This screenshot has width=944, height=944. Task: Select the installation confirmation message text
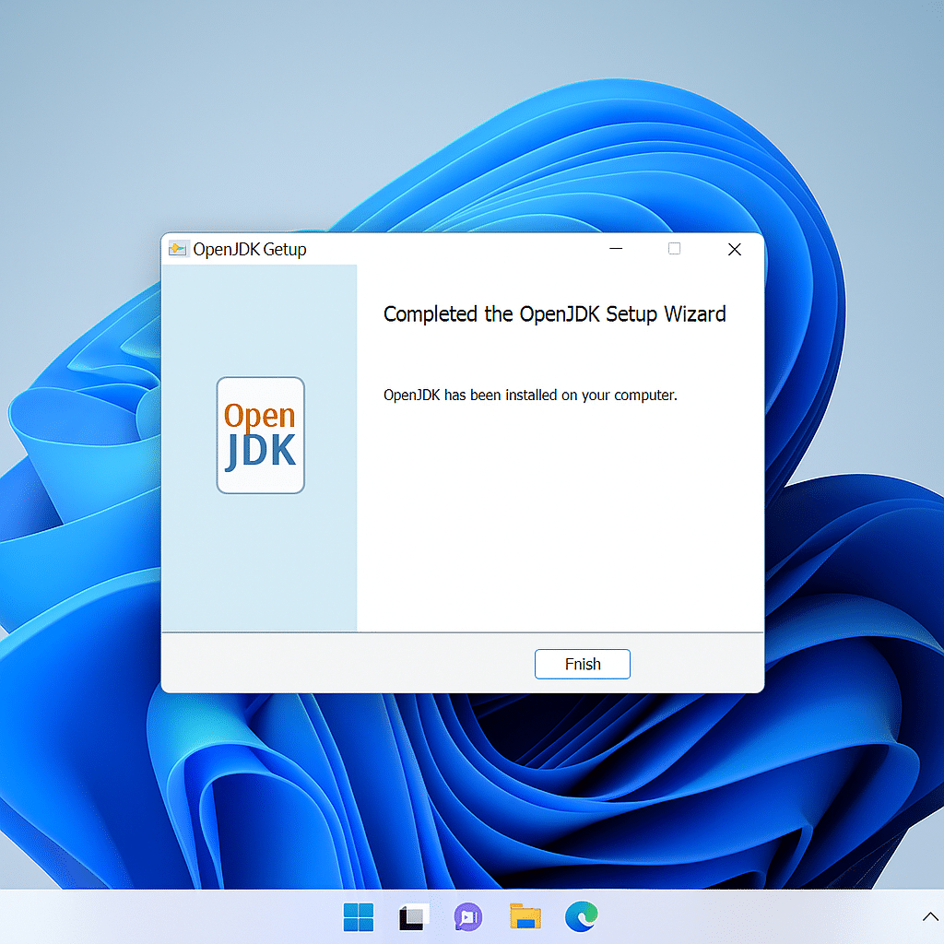(530, 395)
